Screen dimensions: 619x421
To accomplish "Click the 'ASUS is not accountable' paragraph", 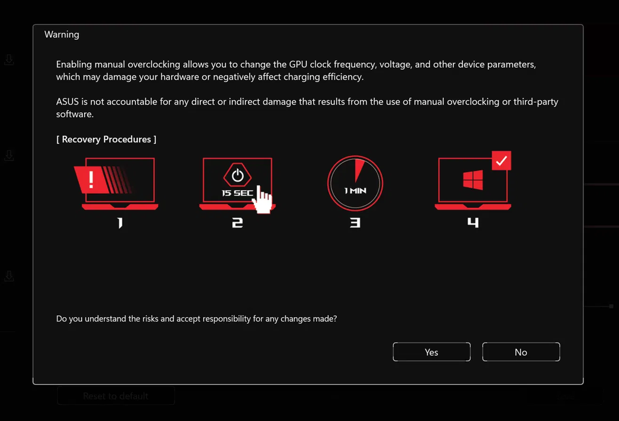I will (307, 108).
